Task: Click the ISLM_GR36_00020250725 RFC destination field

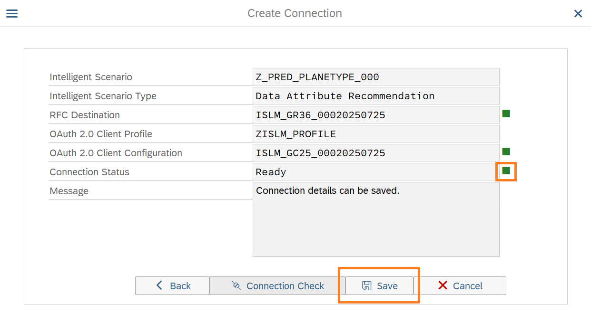Action: tap(375, 115)
